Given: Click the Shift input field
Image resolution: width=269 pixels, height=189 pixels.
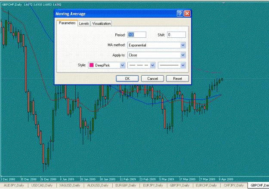Looking at the screenshot, I should pyautogui.click(x=176, y=35).
